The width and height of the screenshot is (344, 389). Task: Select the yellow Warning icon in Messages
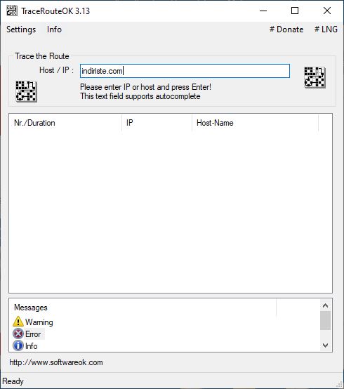tap(18, 322)
